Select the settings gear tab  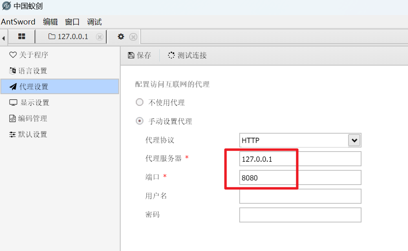pyautogui.click(x=121, y=36)
